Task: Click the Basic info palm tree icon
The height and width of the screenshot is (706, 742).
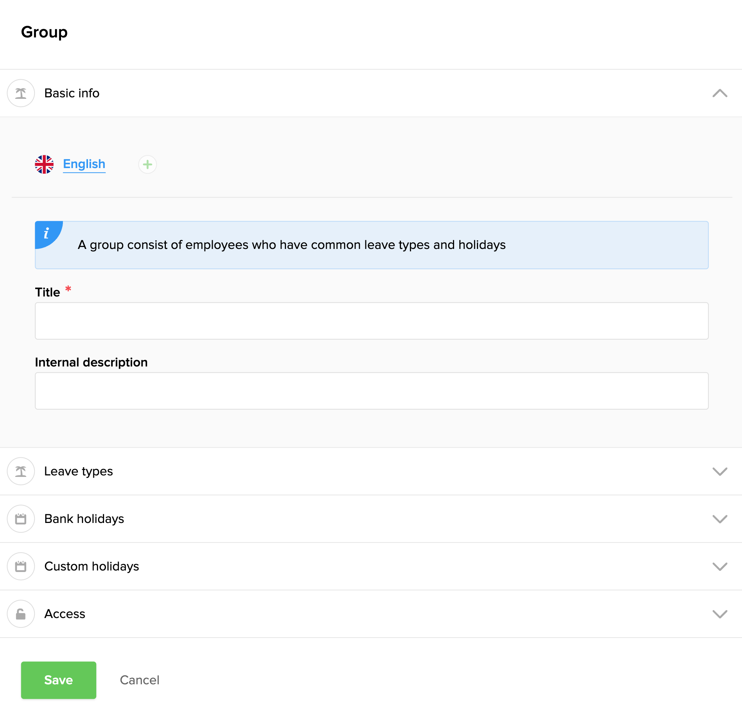Action: [21, 93]
